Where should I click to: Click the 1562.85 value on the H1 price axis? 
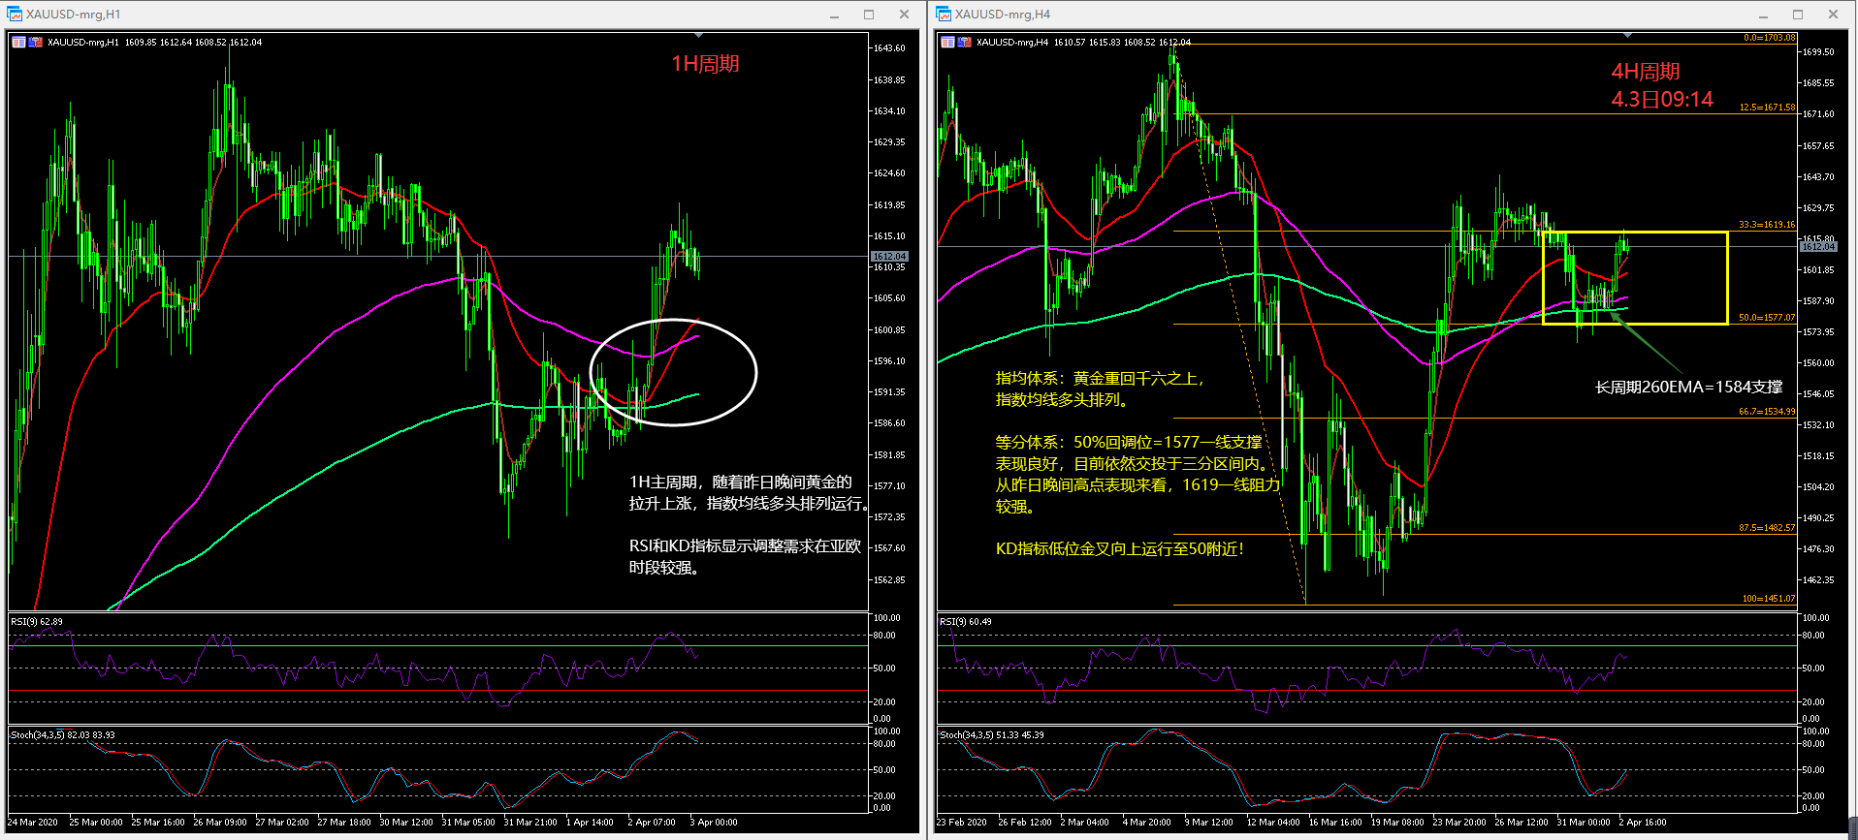[x=889, y=579]
